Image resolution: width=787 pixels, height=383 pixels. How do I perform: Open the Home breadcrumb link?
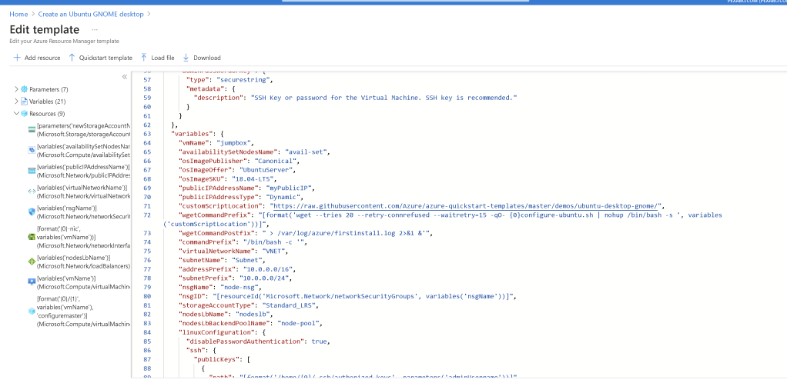pyautogui.click(x=18, y=14)
